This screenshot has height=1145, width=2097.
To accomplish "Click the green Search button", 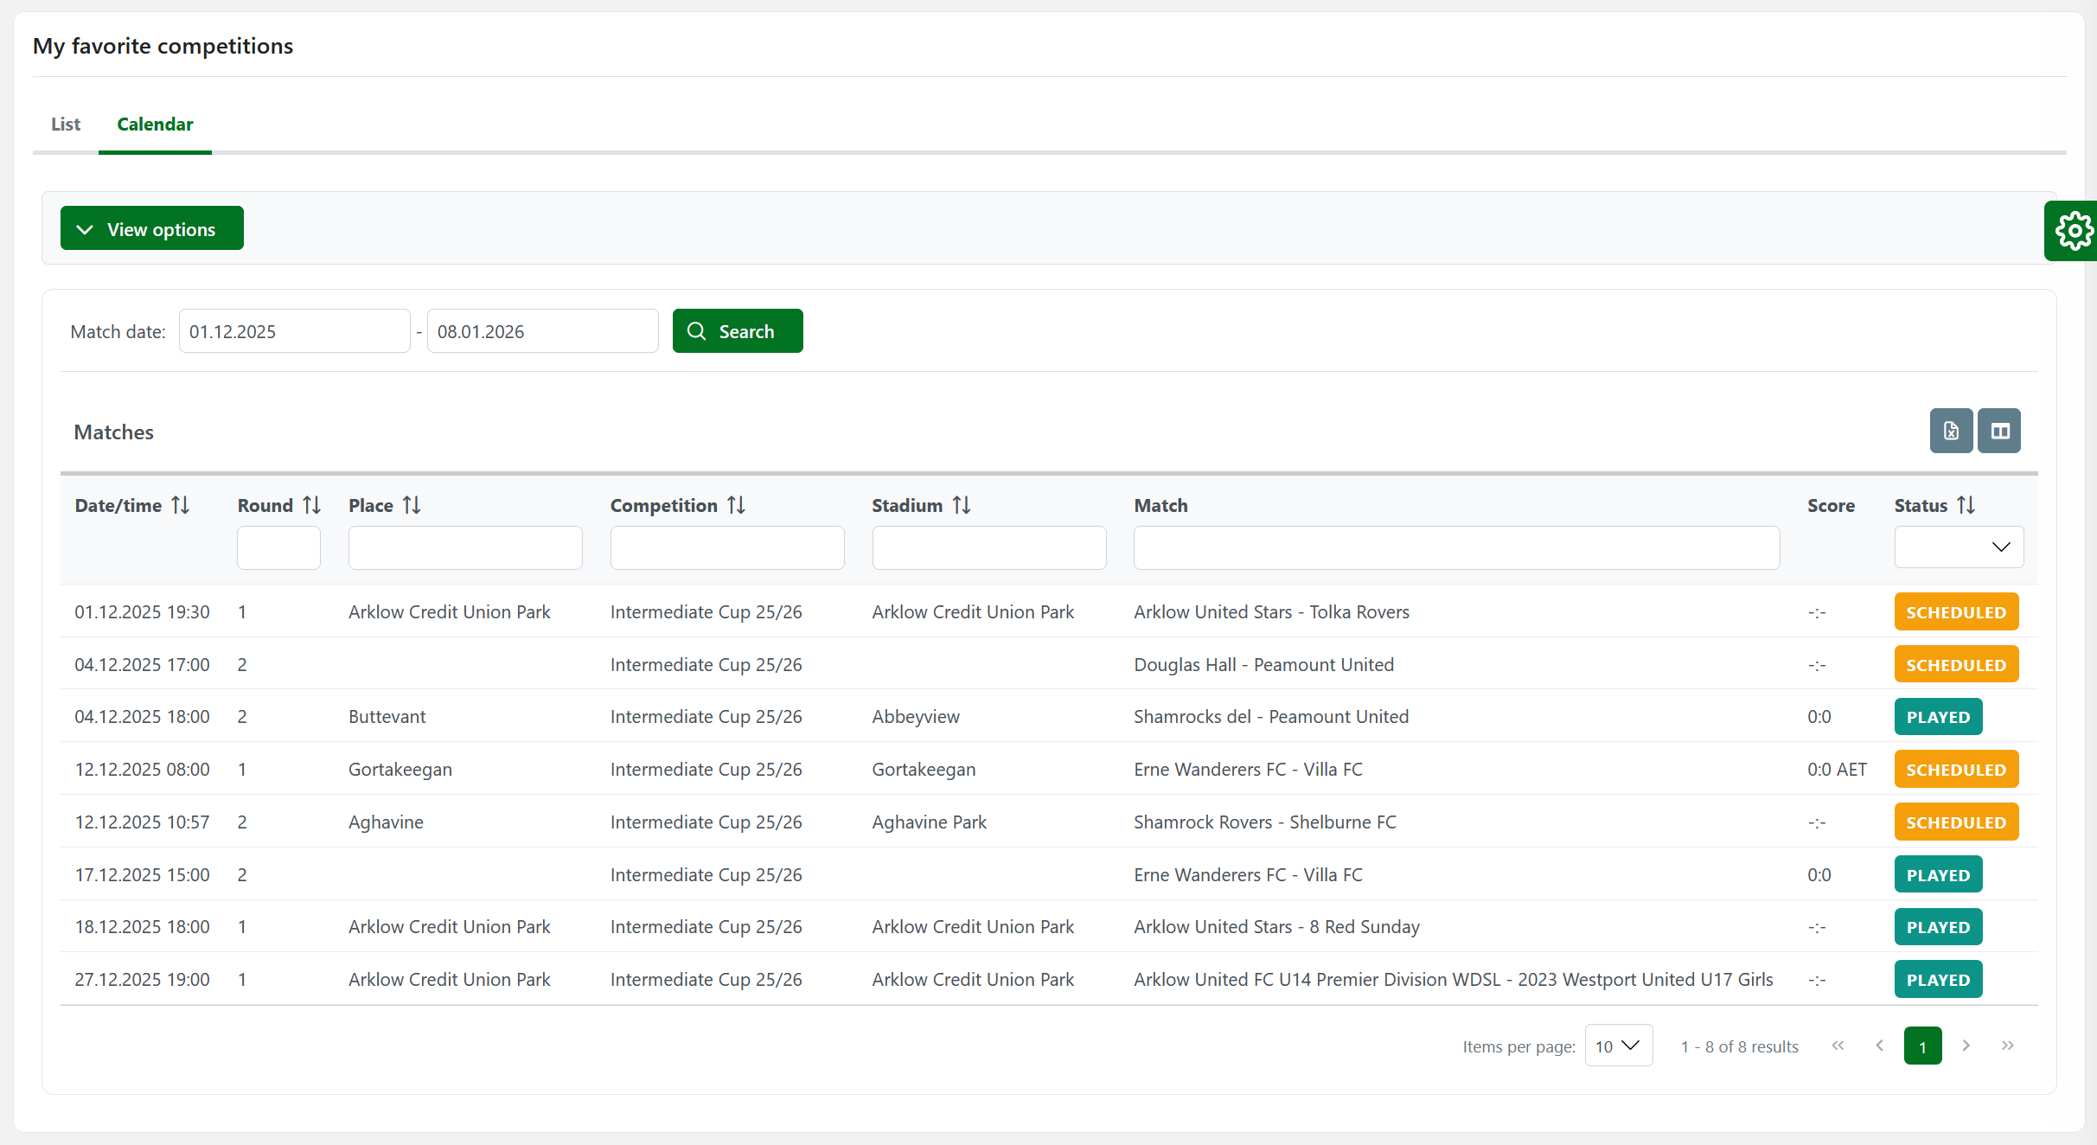I will (738, 331).
